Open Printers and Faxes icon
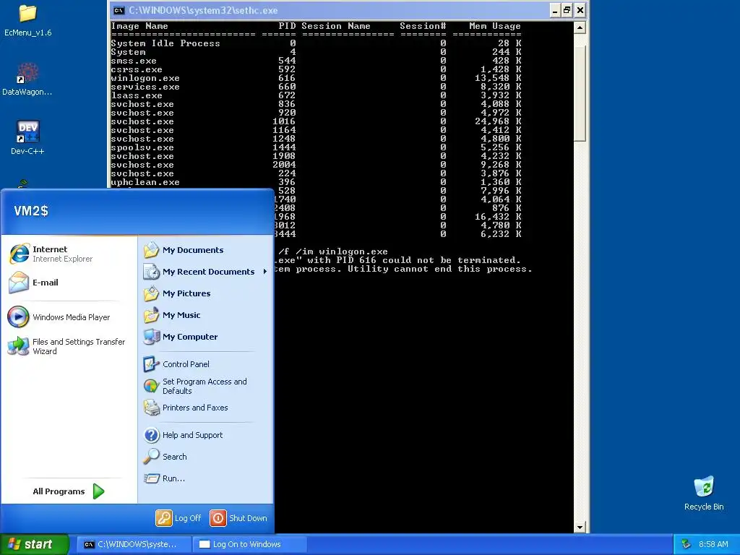Screen dimensions: 740x555 tap(152, 408)
